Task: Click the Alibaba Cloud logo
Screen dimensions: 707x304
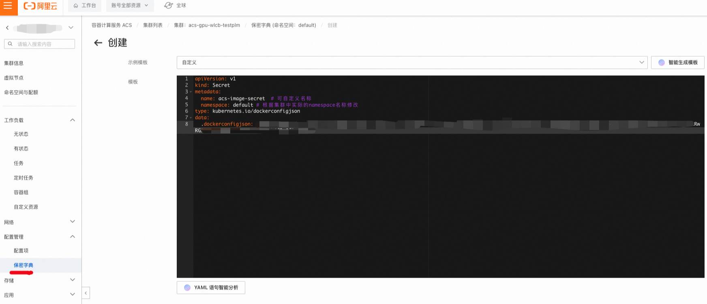Action: pos(40,6)
